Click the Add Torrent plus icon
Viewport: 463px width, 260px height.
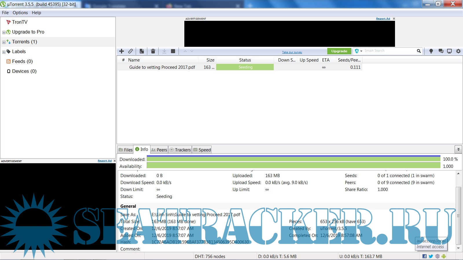(122, 51)
